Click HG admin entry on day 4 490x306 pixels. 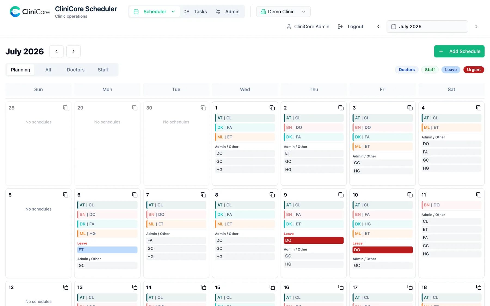pyautogui.click(x=451, y=168)
